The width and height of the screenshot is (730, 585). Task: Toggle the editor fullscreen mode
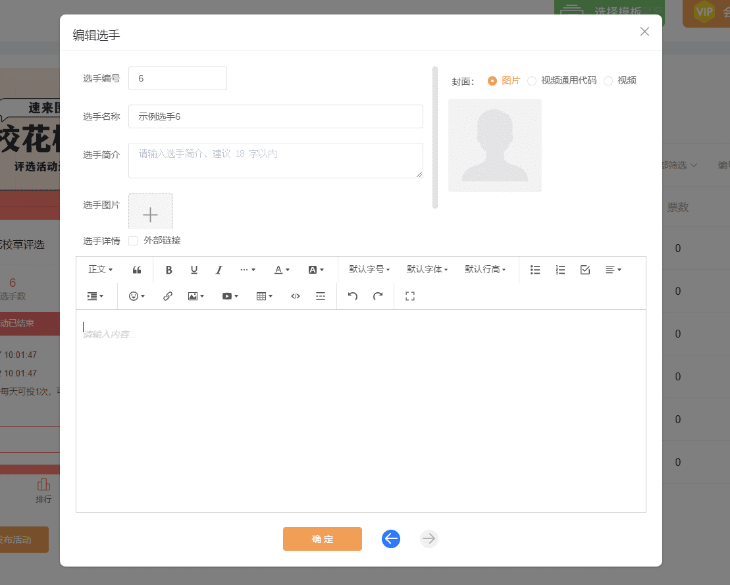click(x=409, y=296)
